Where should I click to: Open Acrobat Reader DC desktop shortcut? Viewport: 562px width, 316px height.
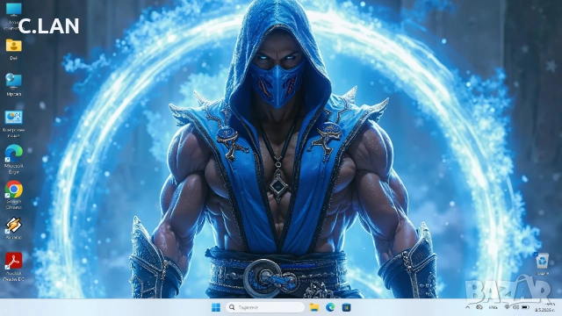pyautogui.click(x=14, y=267)
